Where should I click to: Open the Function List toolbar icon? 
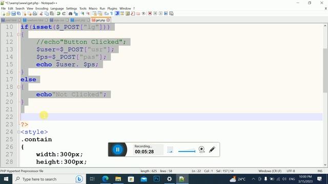tap(133, 14)
